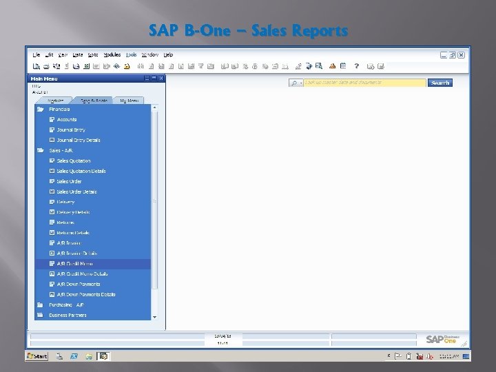This screenshot has height=372, width=496.
Task: Open the Goto menu
Action: 93,54
